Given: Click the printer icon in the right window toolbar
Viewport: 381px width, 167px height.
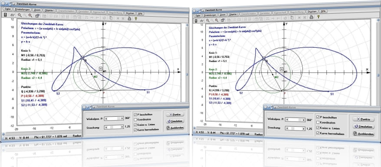Looking at the screenshot, I should click(x=311, y=17).
